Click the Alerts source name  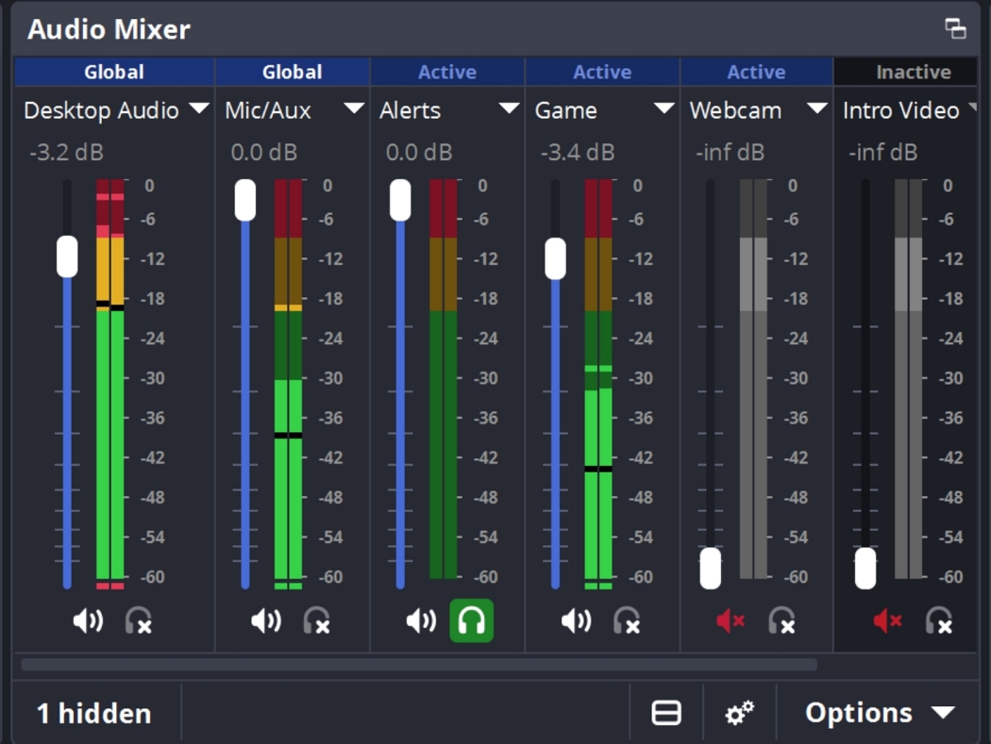(411, 110)
